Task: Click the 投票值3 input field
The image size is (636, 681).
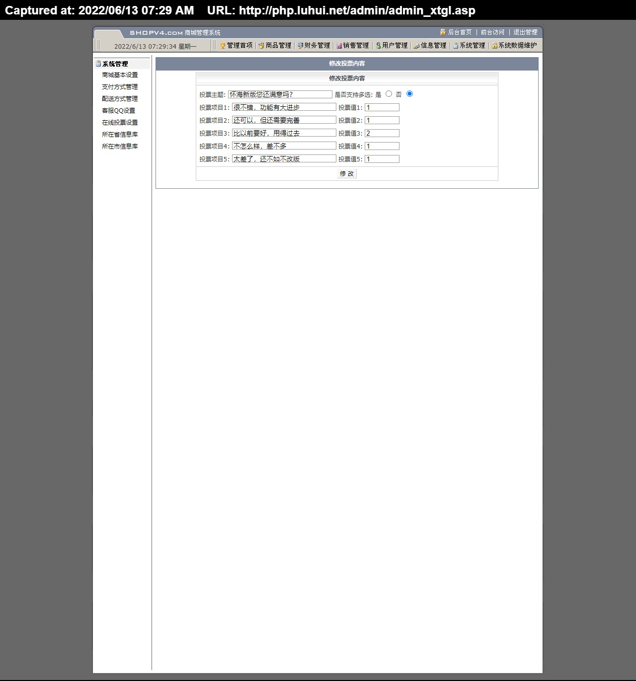Action: point(382,133)
